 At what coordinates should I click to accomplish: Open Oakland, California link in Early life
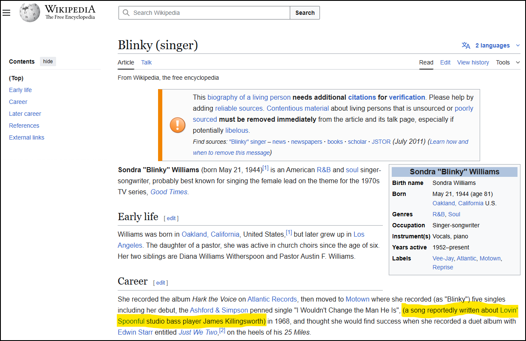[210, 234]
